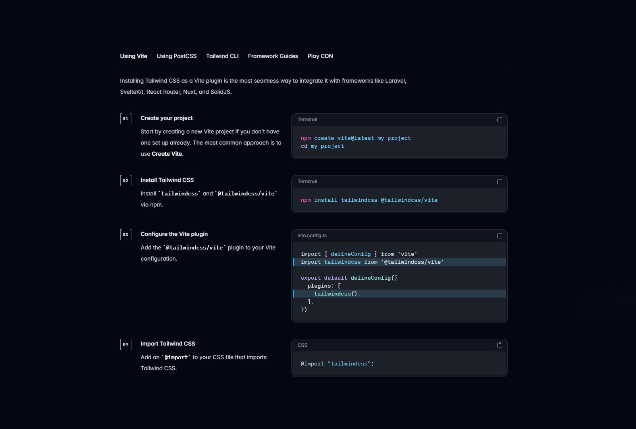Screen dimensions: 636x429
Task: Click the 04 step number badge
Action: (125, 344)
